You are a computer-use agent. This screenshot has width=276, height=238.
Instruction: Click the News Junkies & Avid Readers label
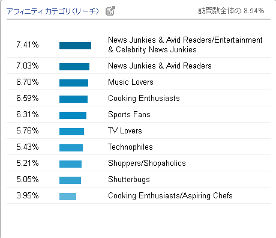(160, 66)
